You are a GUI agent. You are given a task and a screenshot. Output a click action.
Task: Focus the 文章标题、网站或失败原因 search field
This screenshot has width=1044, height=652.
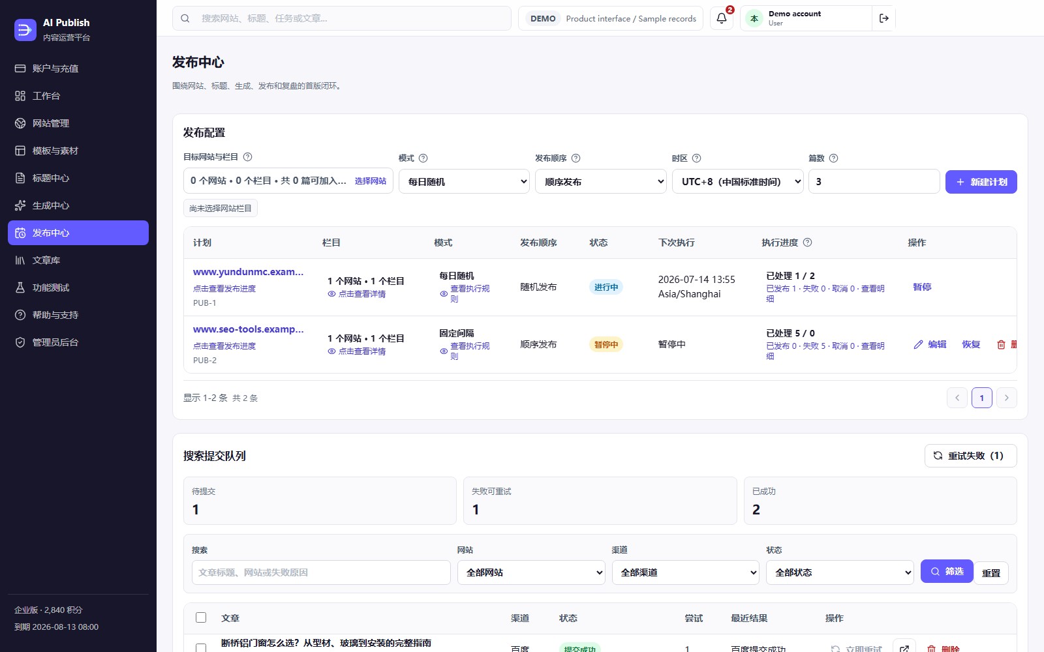tap(321, 572)
